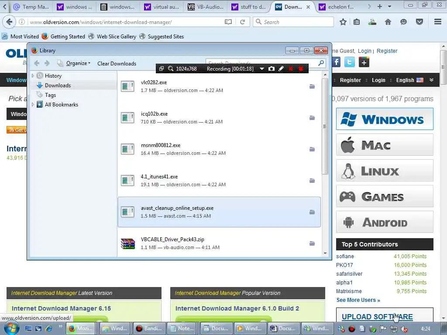Click the address bar URL field

click(x=125, y=22)
